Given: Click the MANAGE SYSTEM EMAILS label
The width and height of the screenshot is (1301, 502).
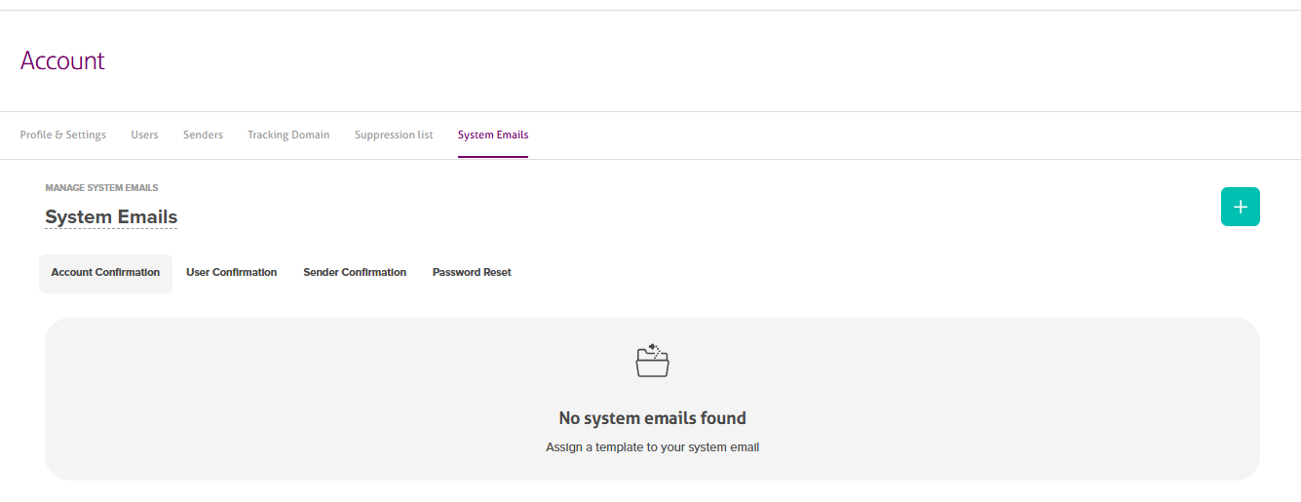Looking at the screenshot, I should [x=101, y=187].
